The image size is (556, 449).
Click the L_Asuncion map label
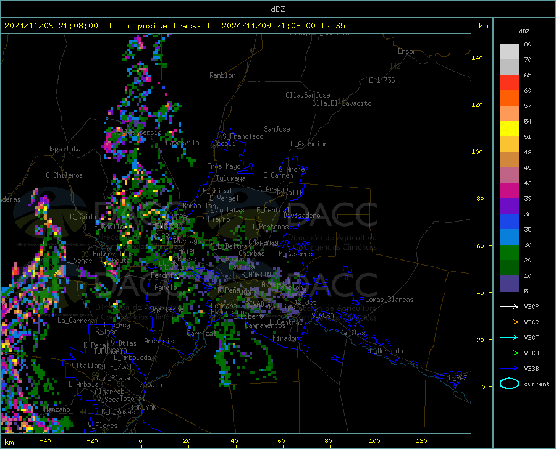[309, 144]
